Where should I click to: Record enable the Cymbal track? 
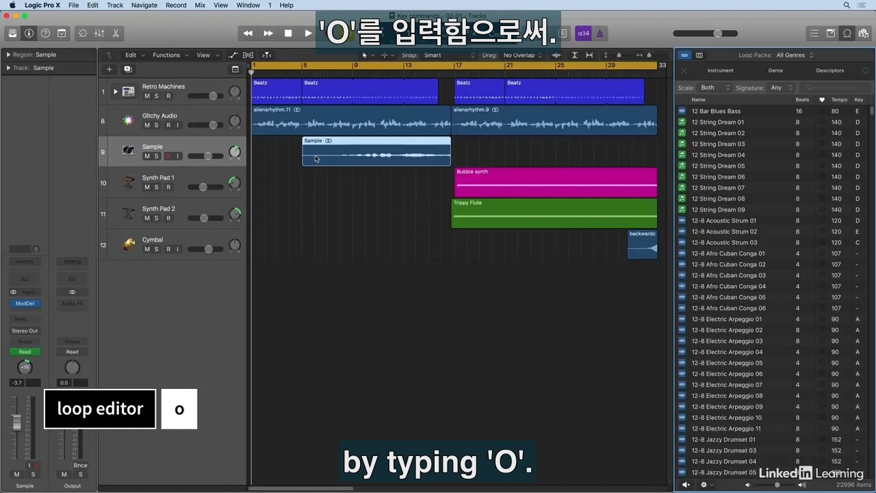168,249
